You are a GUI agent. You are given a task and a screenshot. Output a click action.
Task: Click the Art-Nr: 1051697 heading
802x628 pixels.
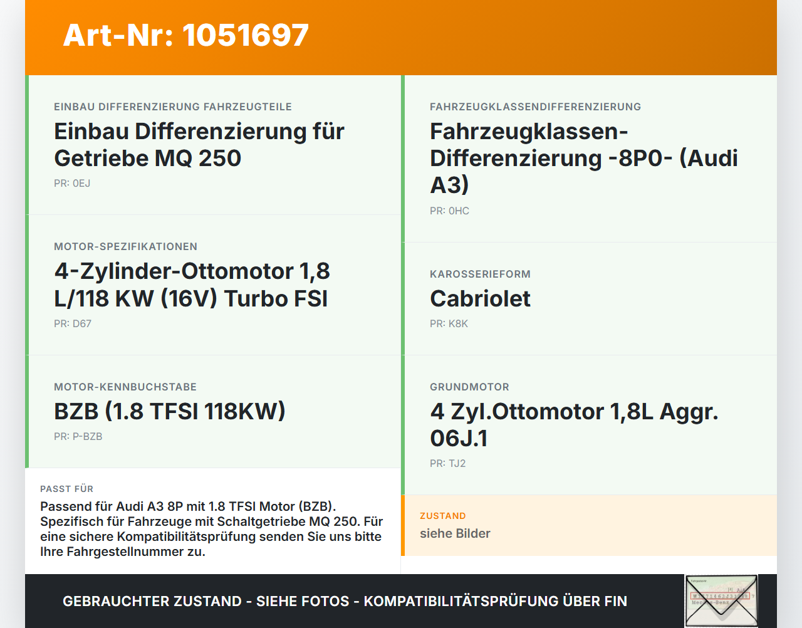pos(185,35)
